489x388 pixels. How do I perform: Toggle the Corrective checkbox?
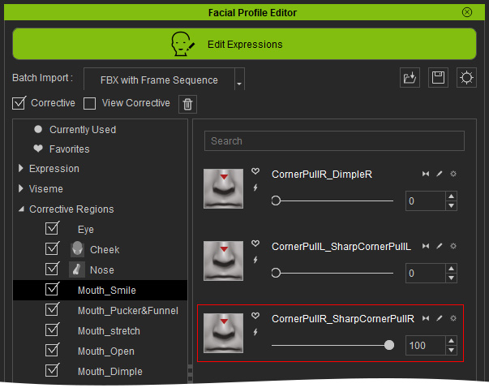pos(19,103)
